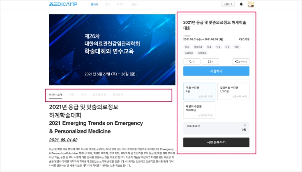
Task: Remove the selected 무료 수강권 with X
Action: (245, 126)
